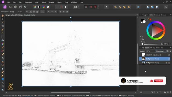Expand the mask mode dropdown arrow
Screen dimensions: 172x97
pyautogui.click(x=79, y=7)
